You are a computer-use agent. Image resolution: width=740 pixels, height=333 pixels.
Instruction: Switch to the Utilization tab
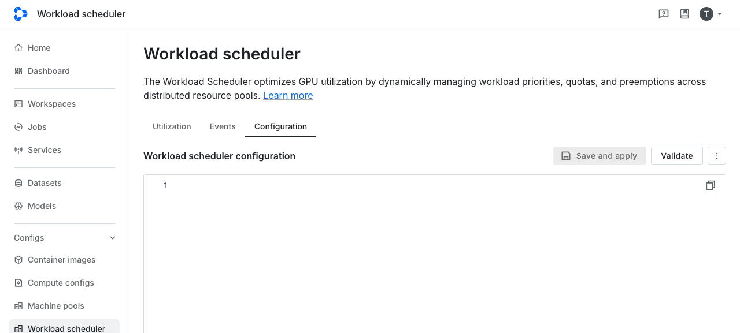(172, 126)
